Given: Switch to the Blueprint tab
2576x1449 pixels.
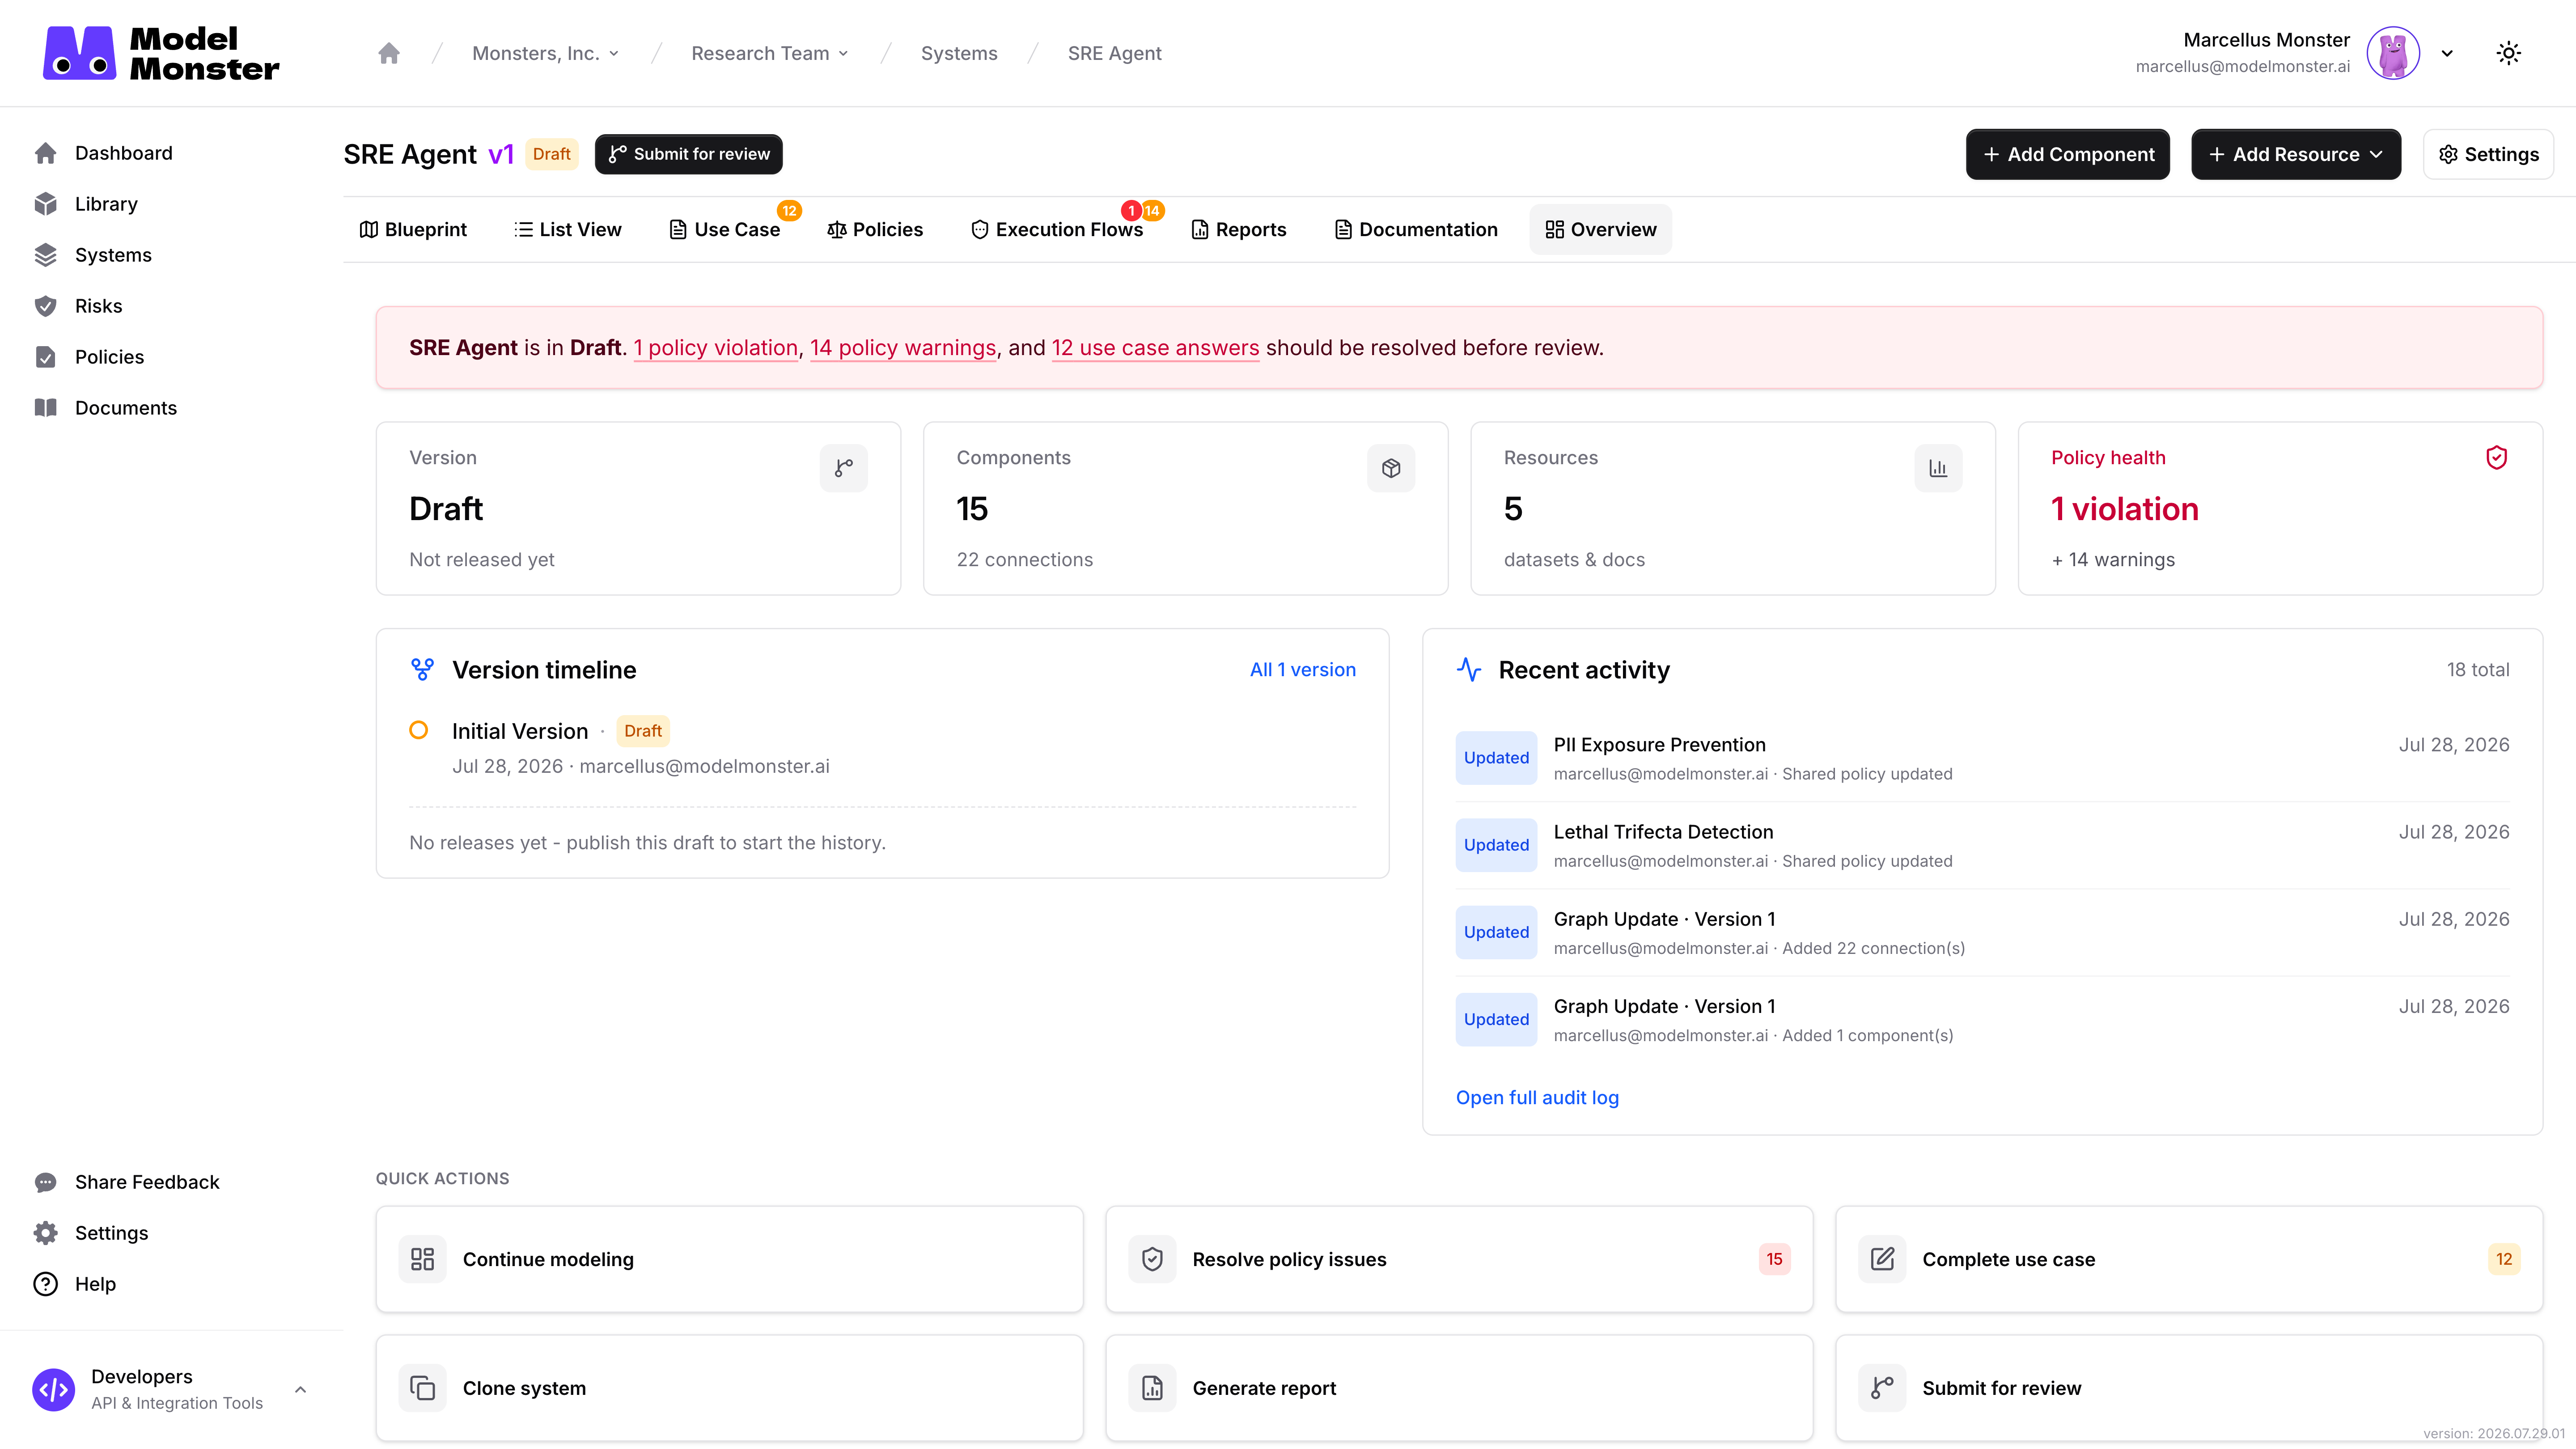Looking at the screenshot, I should [413, 229].
